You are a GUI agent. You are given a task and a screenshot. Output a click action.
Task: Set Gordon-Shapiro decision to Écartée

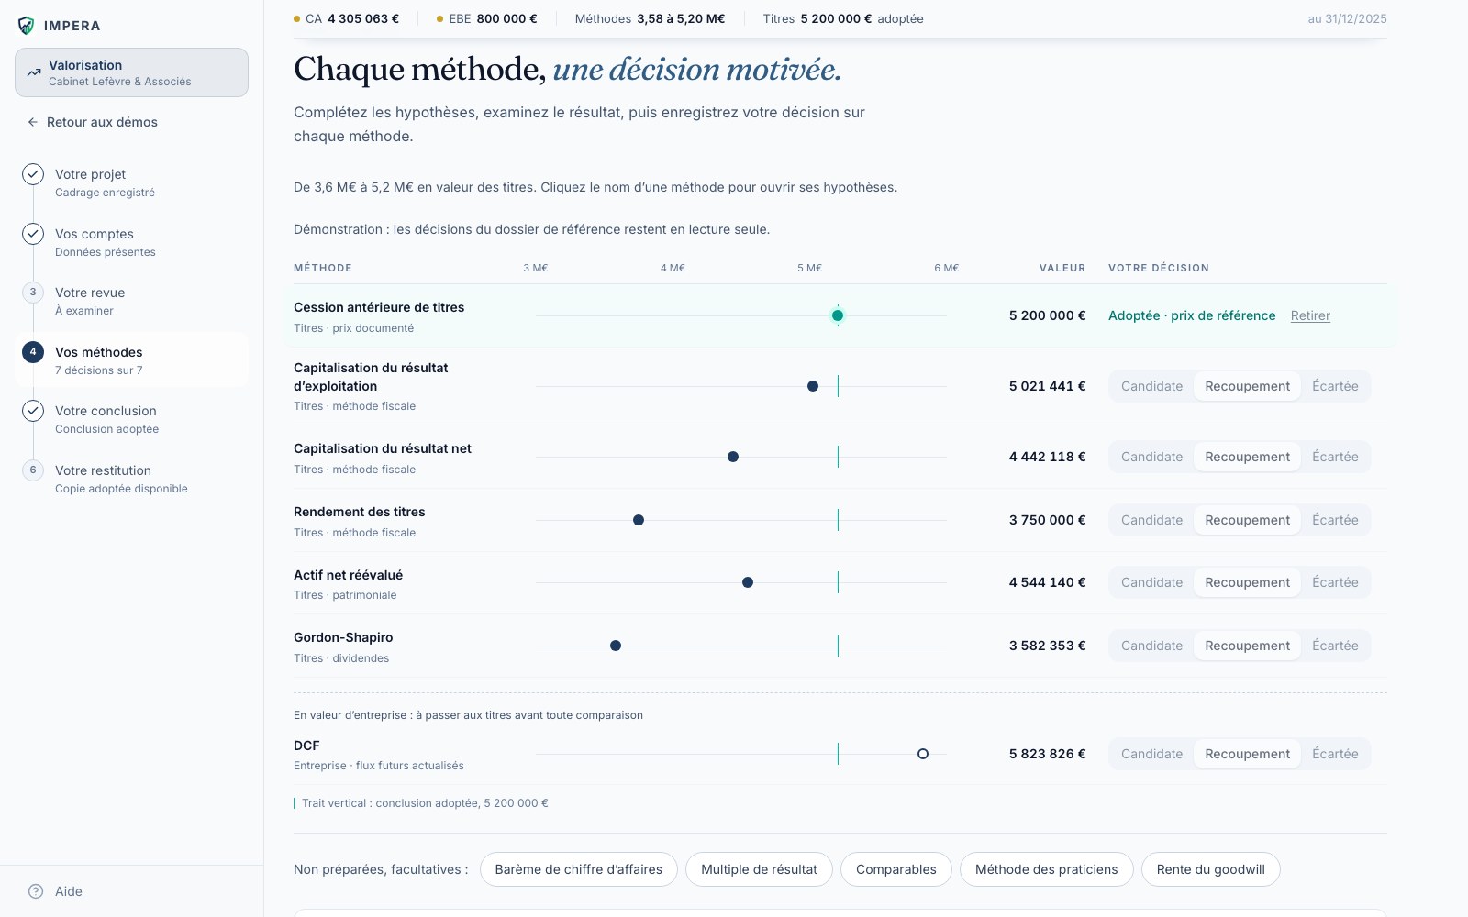[1335, 646]
